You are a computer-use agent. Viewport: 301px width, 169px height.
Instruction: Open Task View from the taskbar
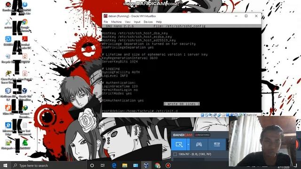pyautogui.click(x=103, y=165)
